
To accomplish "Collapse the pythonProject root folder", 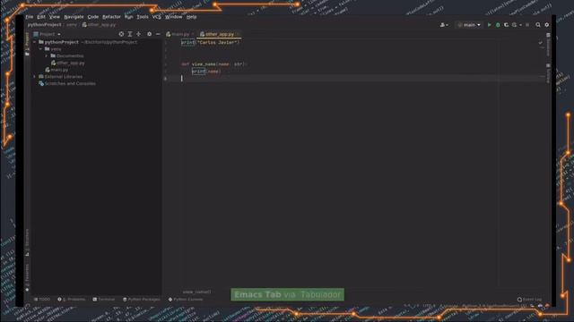I will 35,42.
